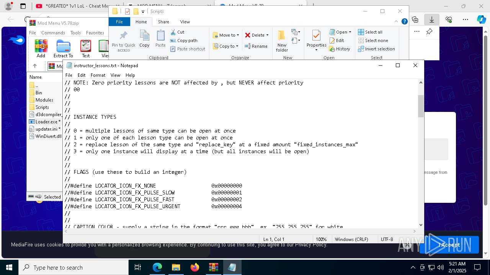The width and height of the screenshot is (490, 275).
Task: Open Task View on the taskbar
Action: click(x=138, y=267)
